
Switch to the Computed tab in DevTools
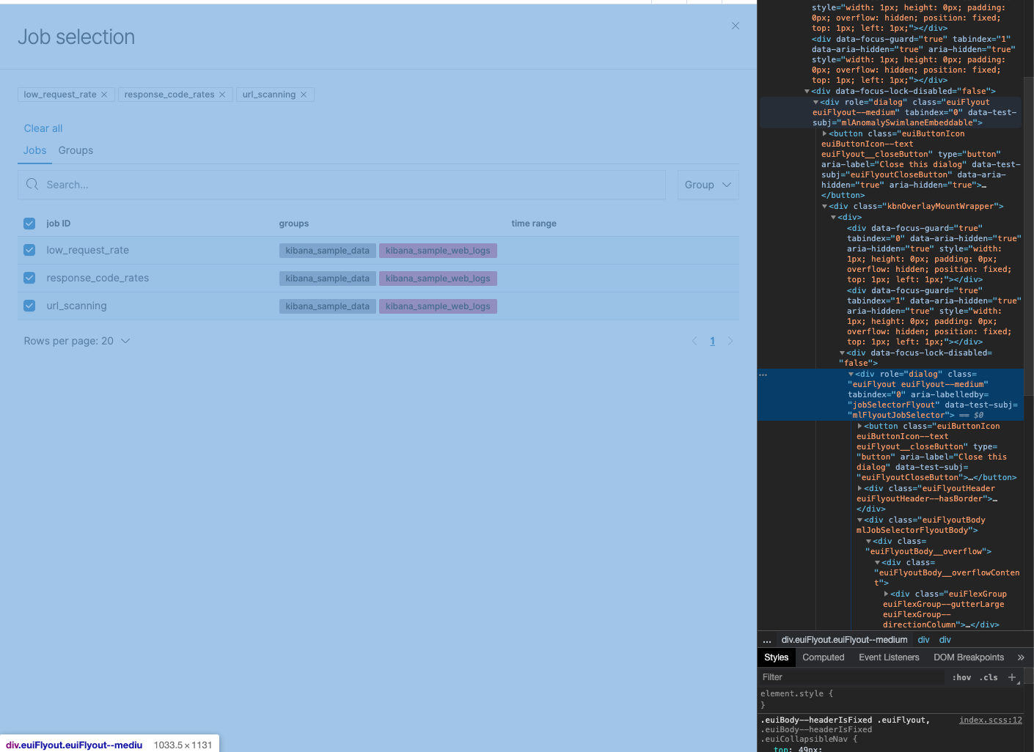[x=823, y=657]
